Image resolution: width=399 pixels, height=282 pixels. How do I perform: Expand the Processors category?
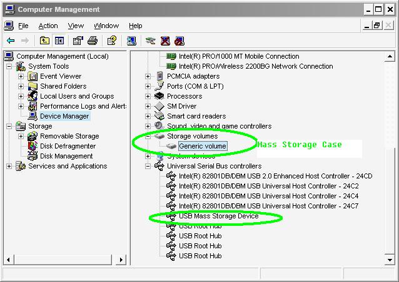[x=148, y=97]
